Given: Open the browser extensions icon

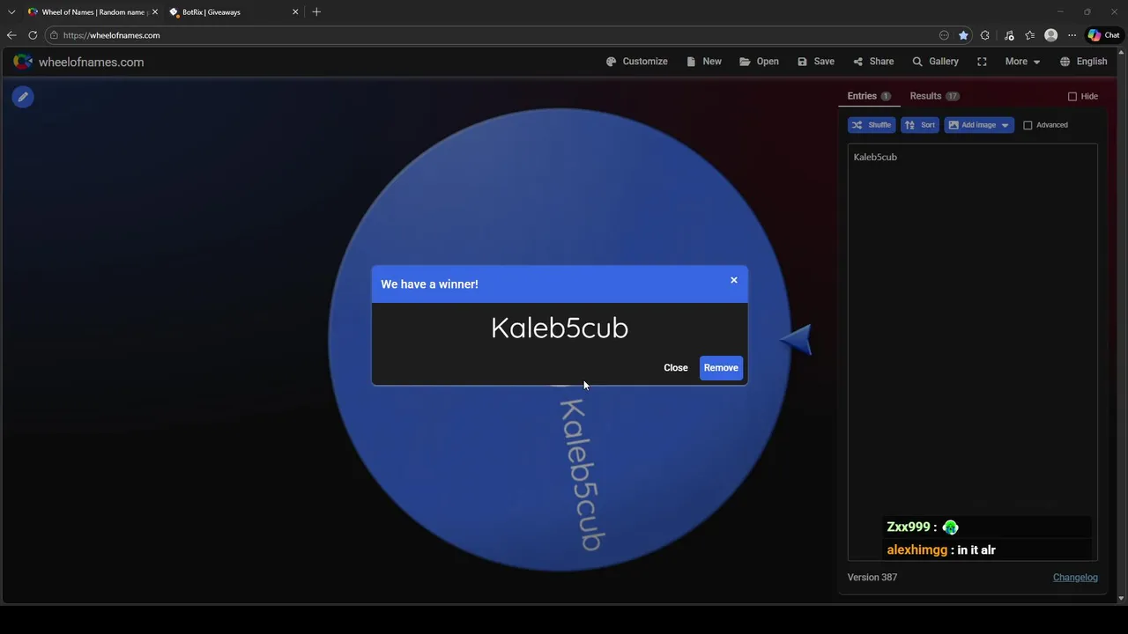Looking at the screenshot, I should click(985, 35).
